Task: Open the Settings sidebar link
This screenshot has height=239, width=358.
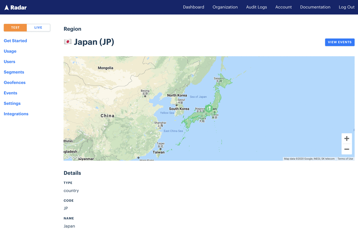Action: pyautogui.click(x=12, y=103)
